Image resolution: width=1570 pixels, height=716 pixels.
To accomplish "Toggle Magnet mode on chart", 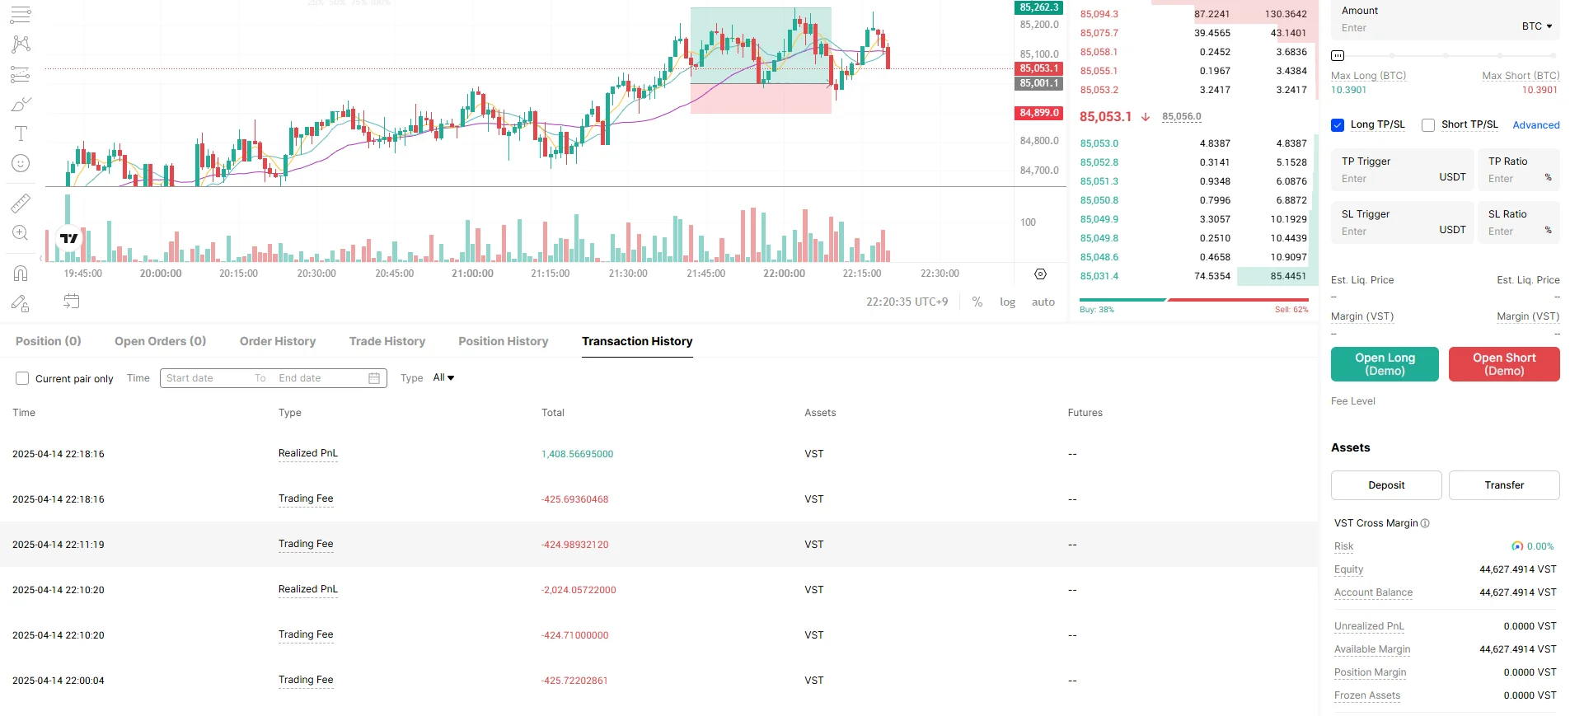I will tap(21, 273).
